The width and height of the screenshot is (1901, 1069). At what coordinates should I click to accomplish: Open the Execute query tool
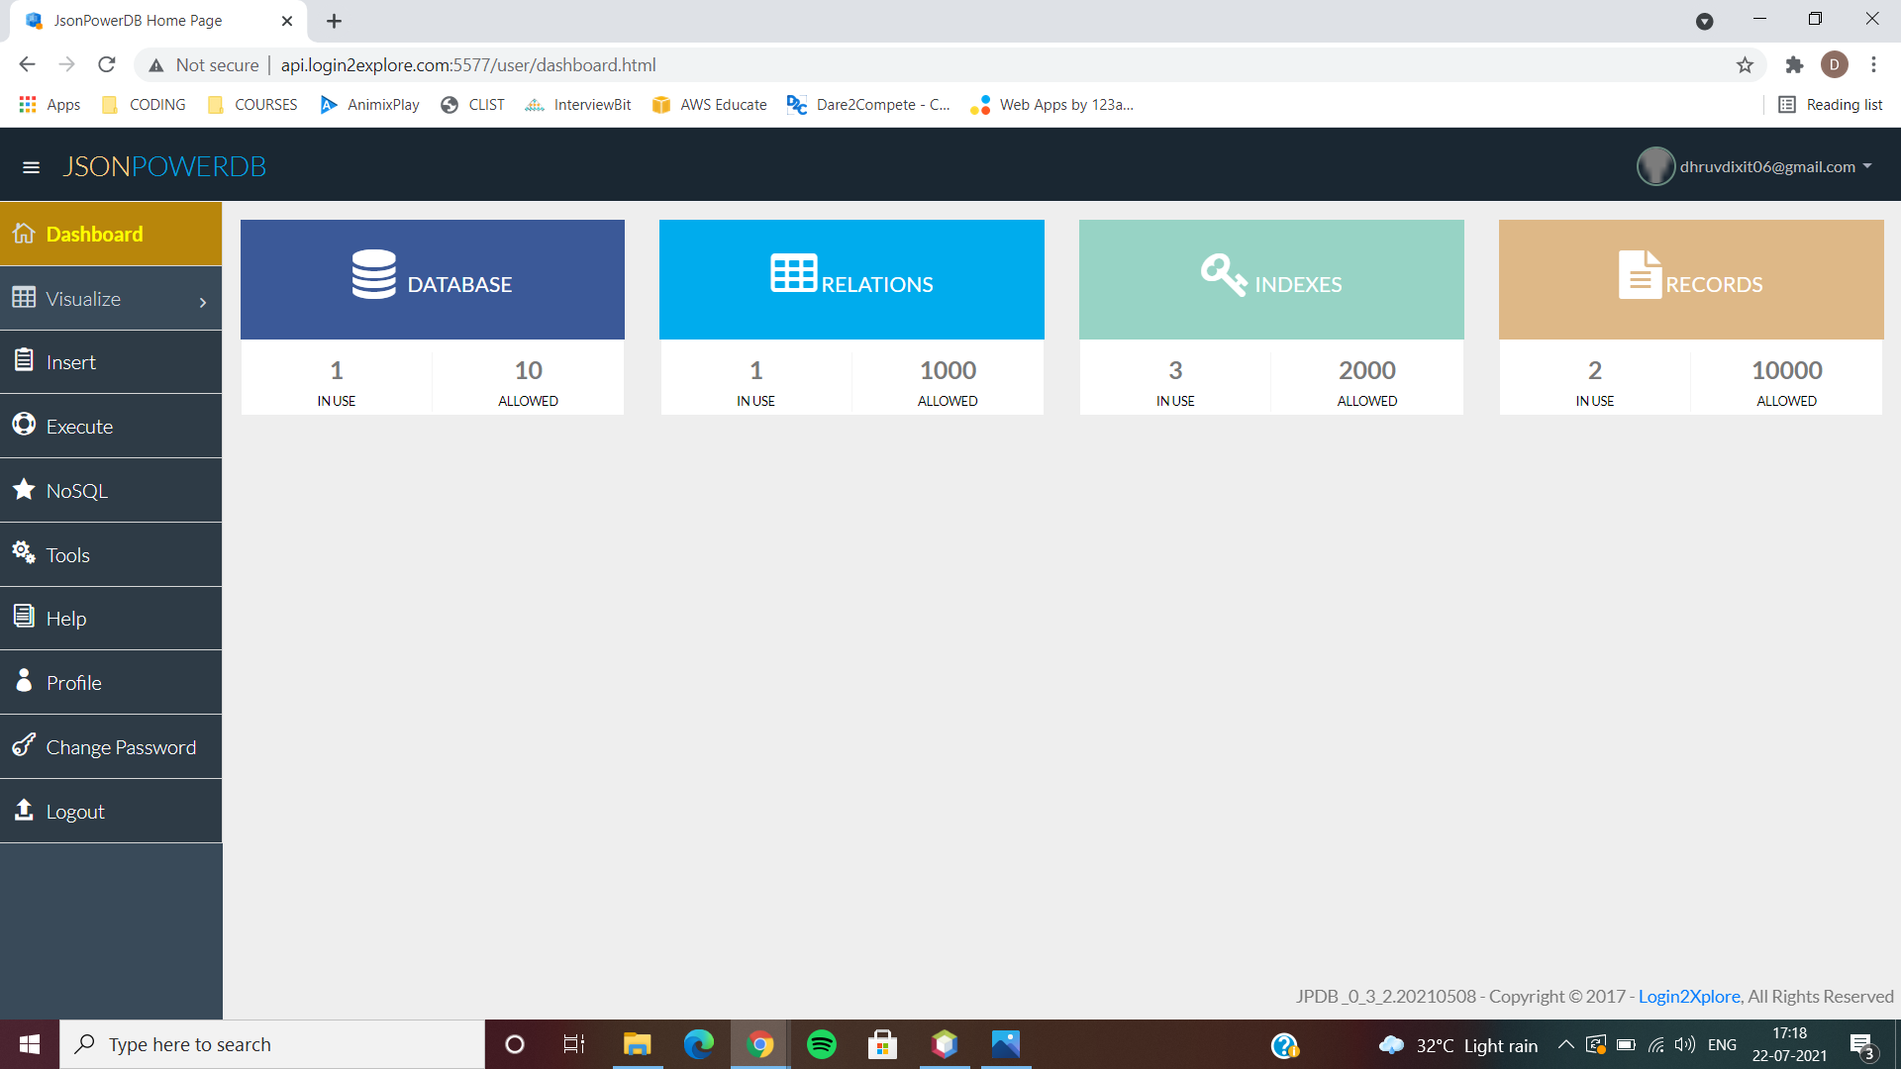[79, 426]
